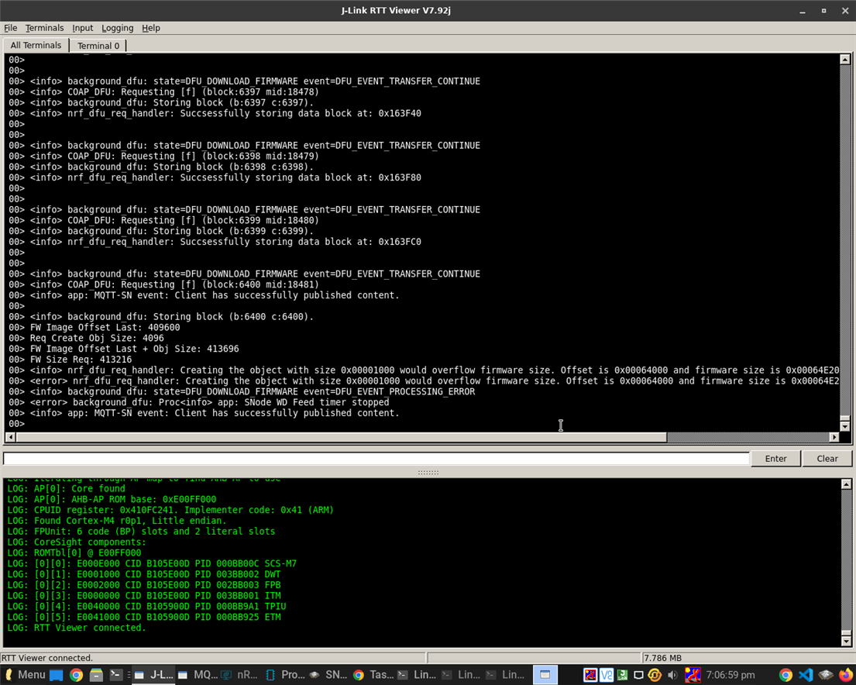Click the DFU_EVENT_PROCESSING_ERROR log line
The height and width of the screenshot is (685, 856).
tap(253, 391)
